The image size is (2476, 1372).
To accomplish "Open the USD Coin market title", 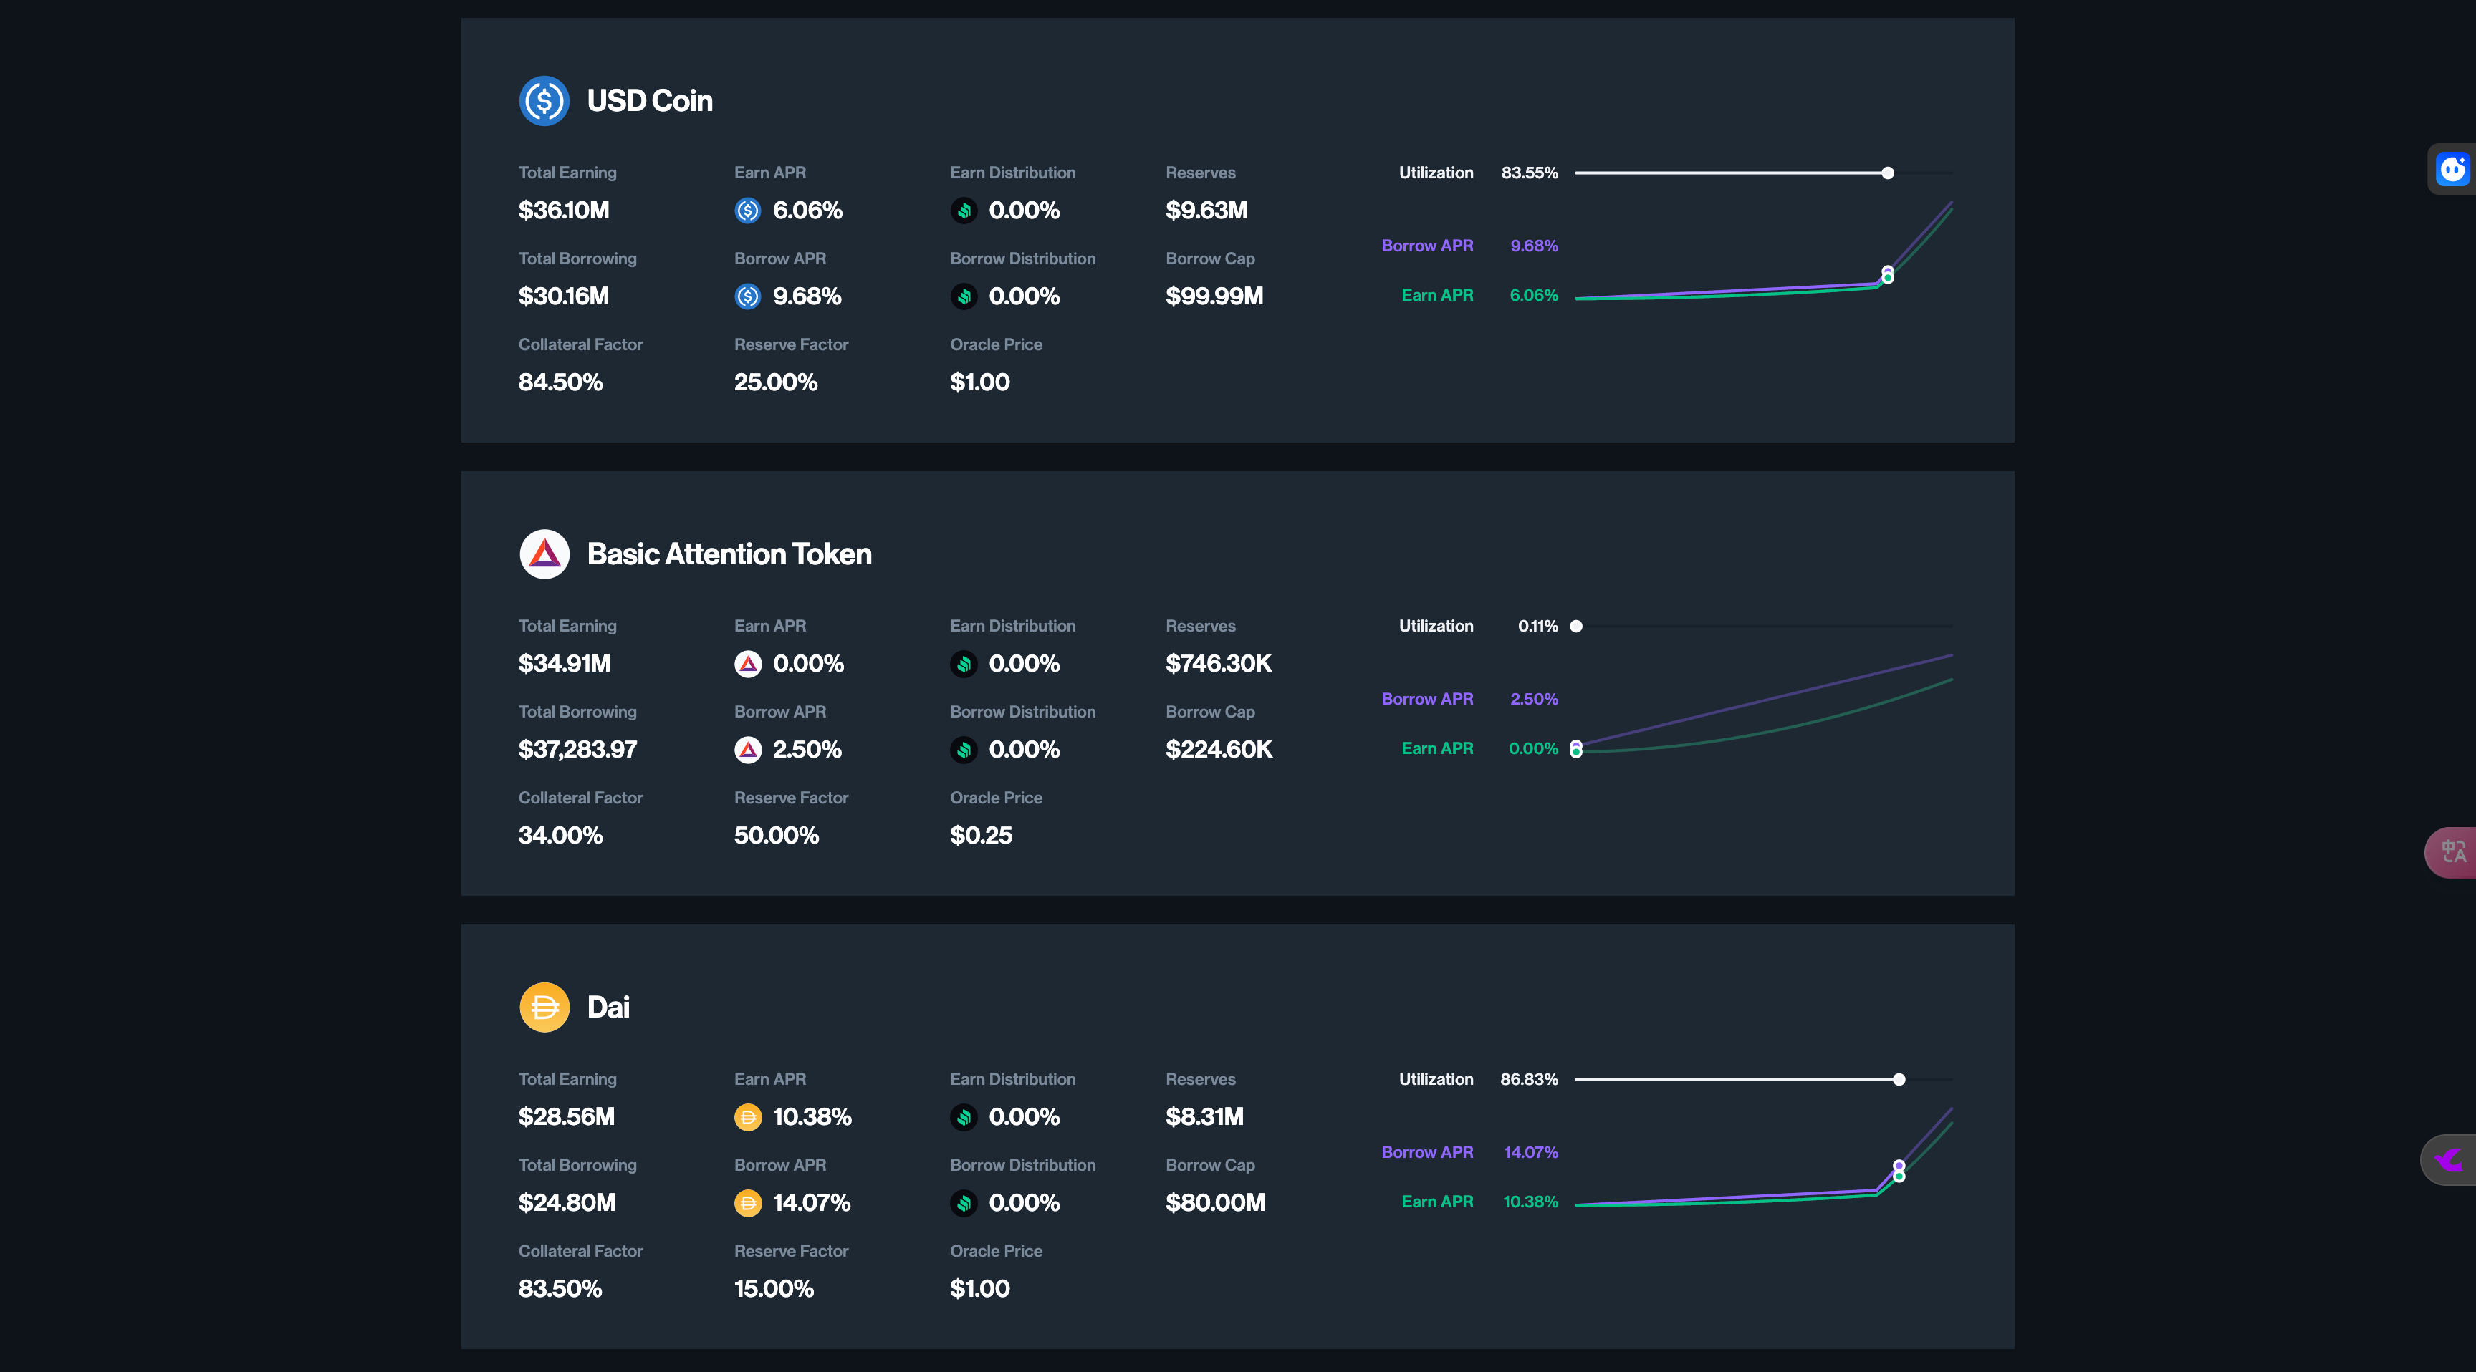I will [x=650, y=101].
